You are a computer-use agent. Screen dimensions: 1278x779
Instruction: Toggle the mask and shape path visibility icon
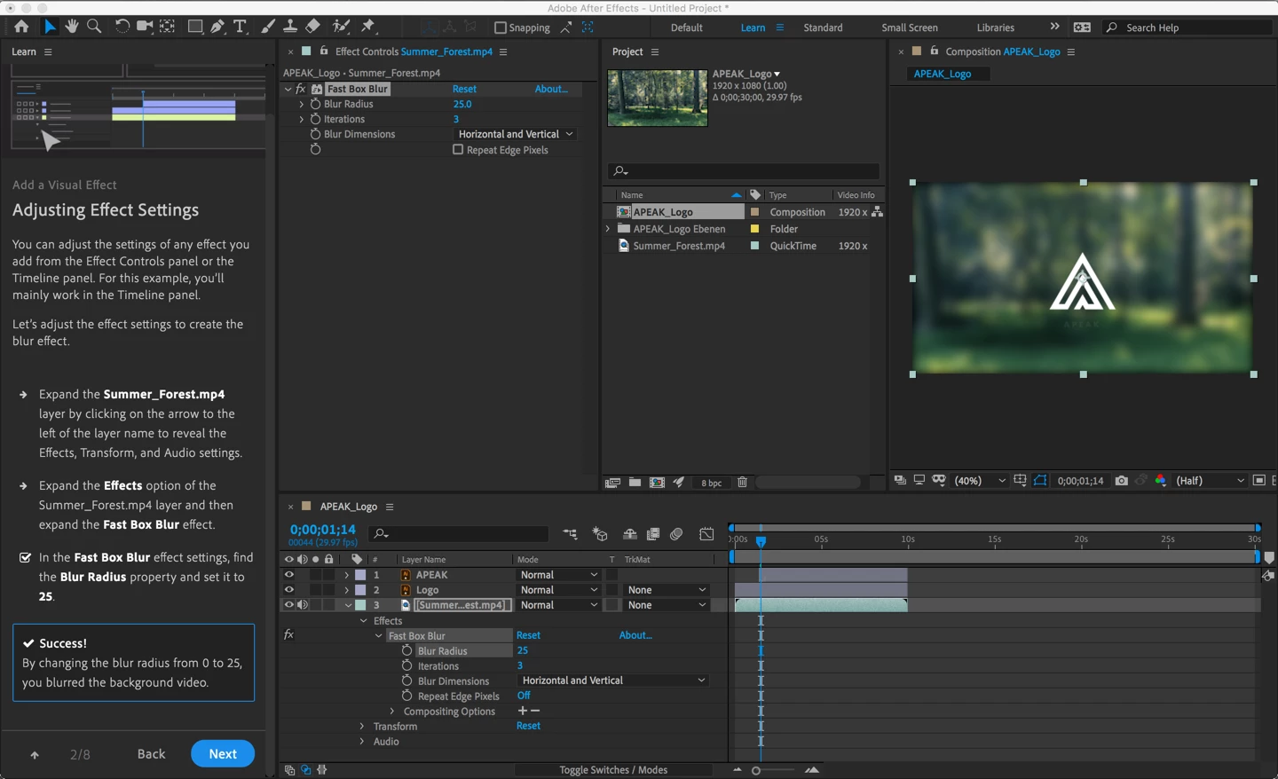point(1040,481)
